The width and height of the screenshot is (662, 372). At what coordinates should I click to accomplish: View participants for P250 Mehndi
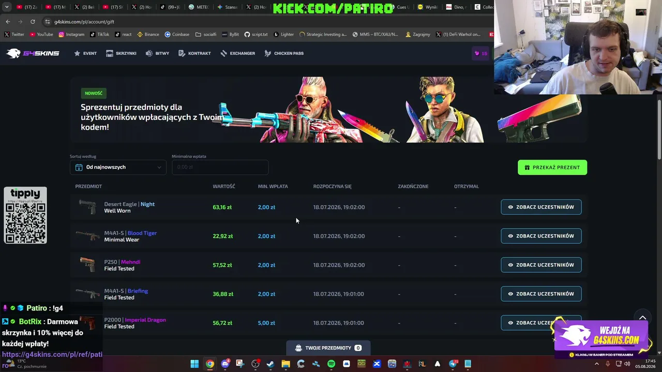coord(541,265)
